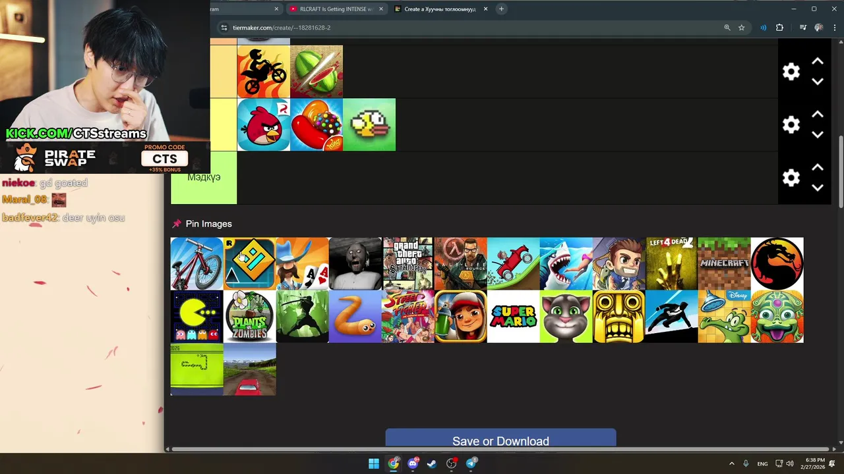
Task: Pick the Vector running silhouette image
Action: pos(671,317)
